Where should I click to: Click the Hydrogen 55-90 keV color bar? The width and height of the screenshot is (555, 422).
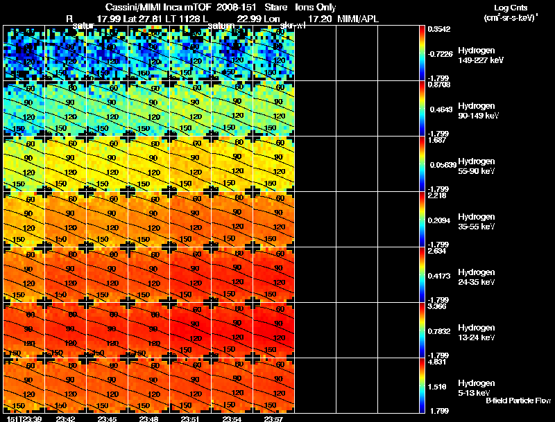(422, 164)
